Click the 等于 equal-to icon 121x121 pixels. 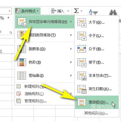[82, 63]
